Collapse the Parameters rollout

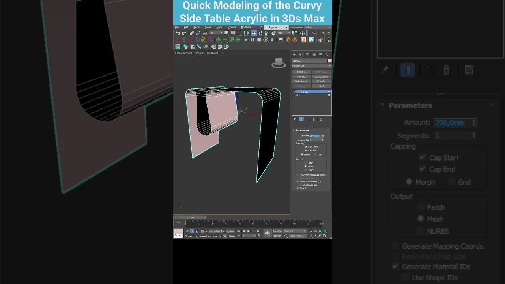click(294, 130)
